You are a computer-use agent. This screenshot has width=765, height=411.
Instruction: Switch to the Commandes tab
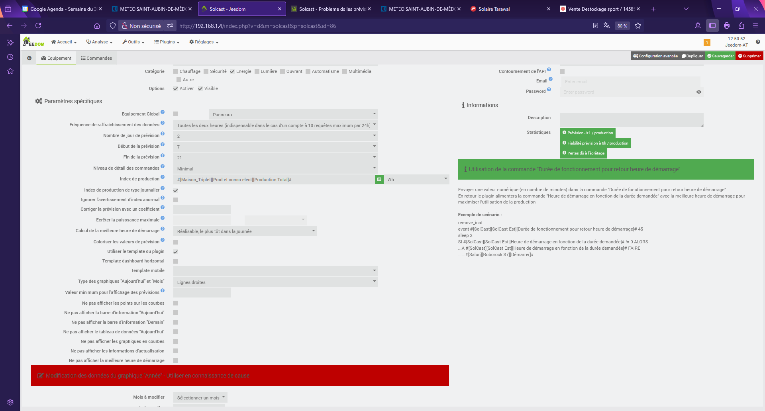[x=96, y=58]
